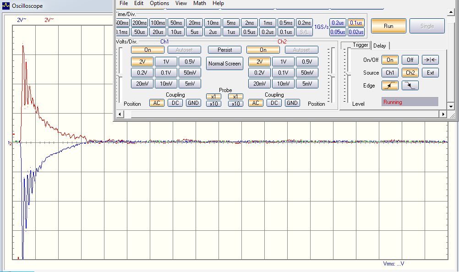Set Ch2 coupling to DC
Image resolution: width=459 pixels, height=272 pixels.
point(274,103)
